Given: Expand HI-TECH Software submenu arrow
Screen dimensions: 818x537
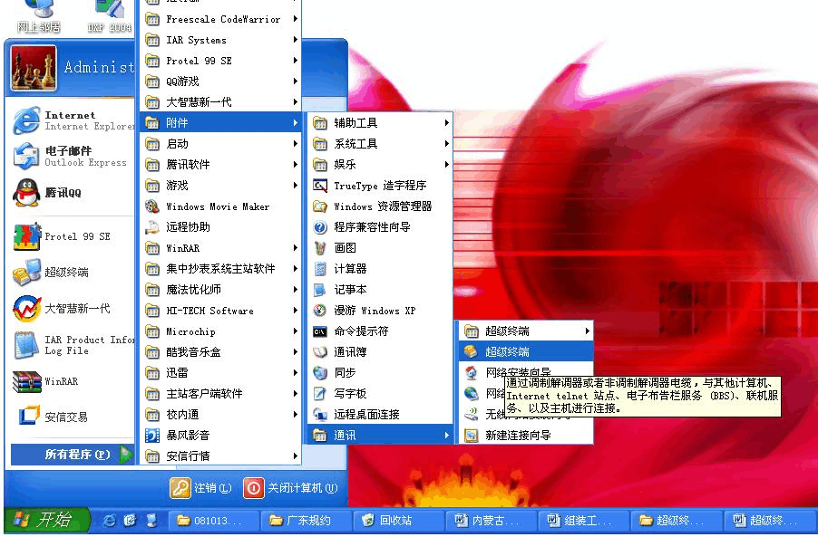Looking at the screenshot, I should [296, 311].
